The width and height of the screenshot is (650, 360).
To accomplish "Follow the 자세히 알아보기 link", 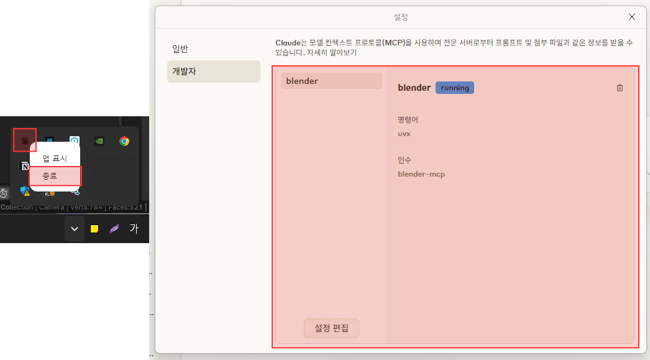I will [x=332, y=53].
